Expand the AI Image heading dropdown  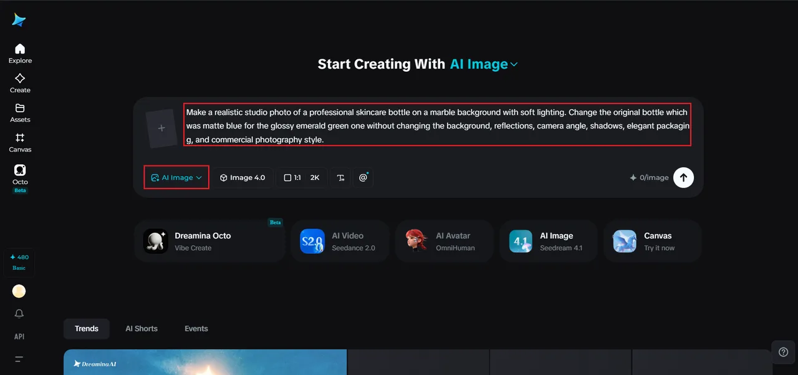coord(484,64)
